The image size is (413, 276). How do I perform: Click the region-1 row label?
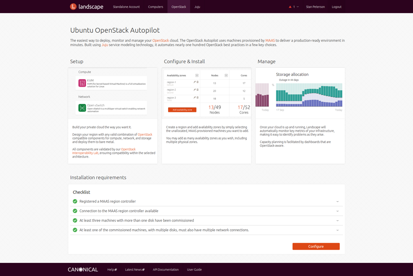point(171,82)
